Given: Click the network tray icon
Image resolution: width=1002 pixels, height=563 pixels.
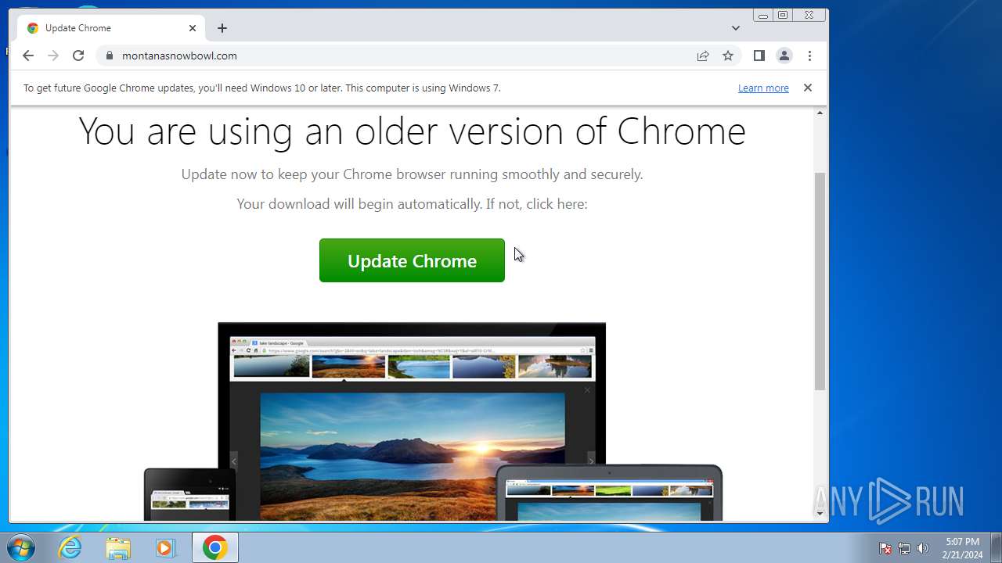Looking at the screenshot, I should click(x=904, y=548).
